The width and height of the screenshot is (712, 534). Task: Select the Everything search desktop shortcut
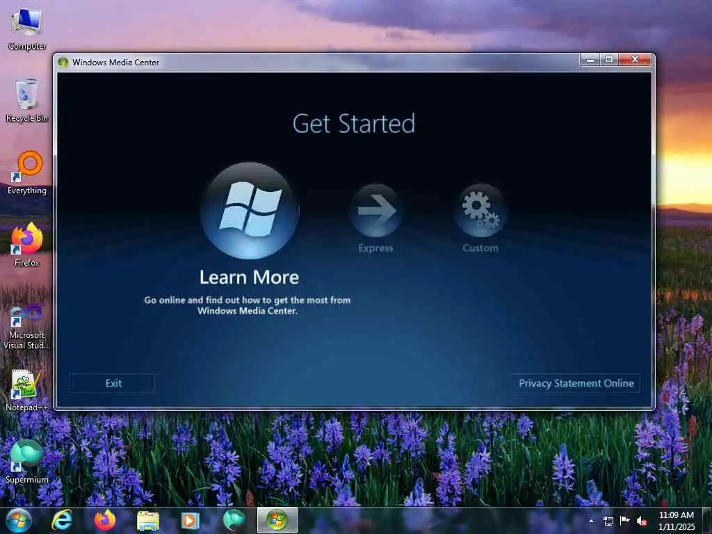pos(27,172)
